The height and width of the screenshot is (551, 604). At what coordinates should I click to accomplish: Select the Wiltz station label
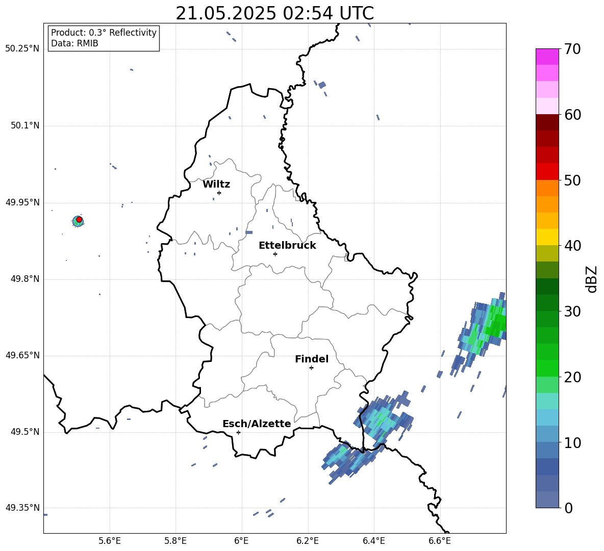pyautogui.click(x=216, y=185)
